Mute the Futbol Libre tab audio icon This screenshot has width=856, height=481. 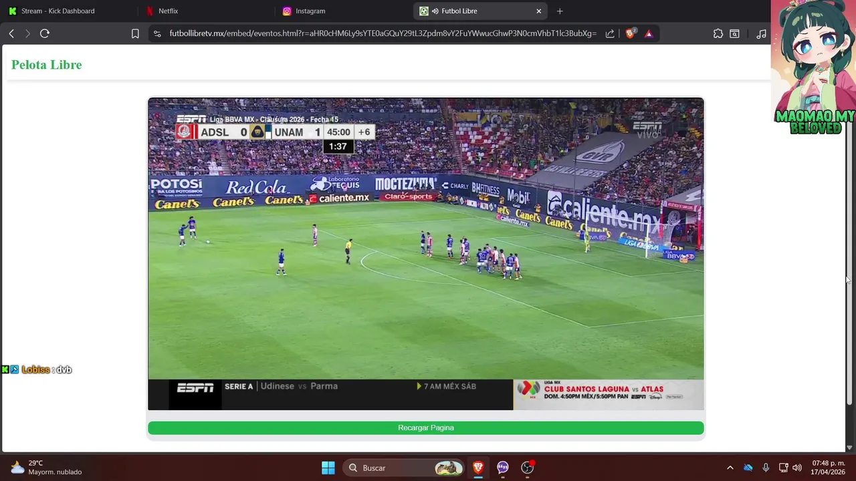click(435, 11)
